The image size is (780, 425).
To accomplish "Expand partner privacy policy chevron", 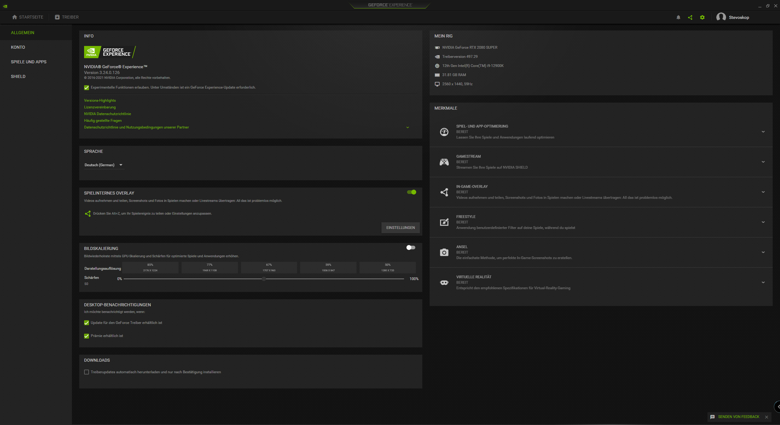I will click(x=408, y=128).
